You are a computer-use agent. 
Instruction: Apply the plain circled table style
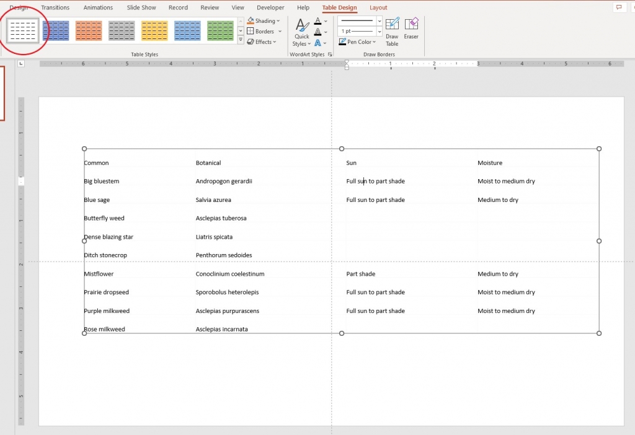pos(22,30)
